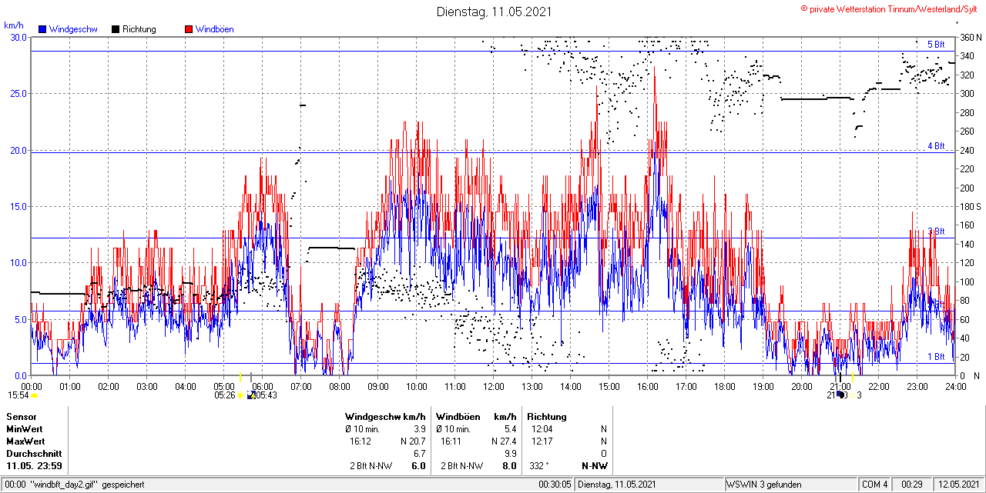Click the yellow sun icon beside 05:26

(x=240, y=395)
